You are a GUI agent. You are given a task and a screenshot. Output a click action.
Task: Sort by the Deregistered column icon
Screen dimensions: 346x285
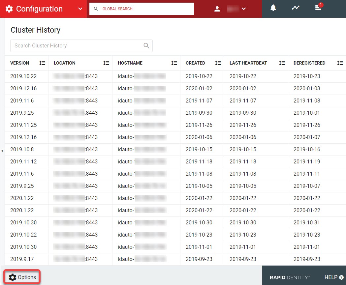(340, 63)
